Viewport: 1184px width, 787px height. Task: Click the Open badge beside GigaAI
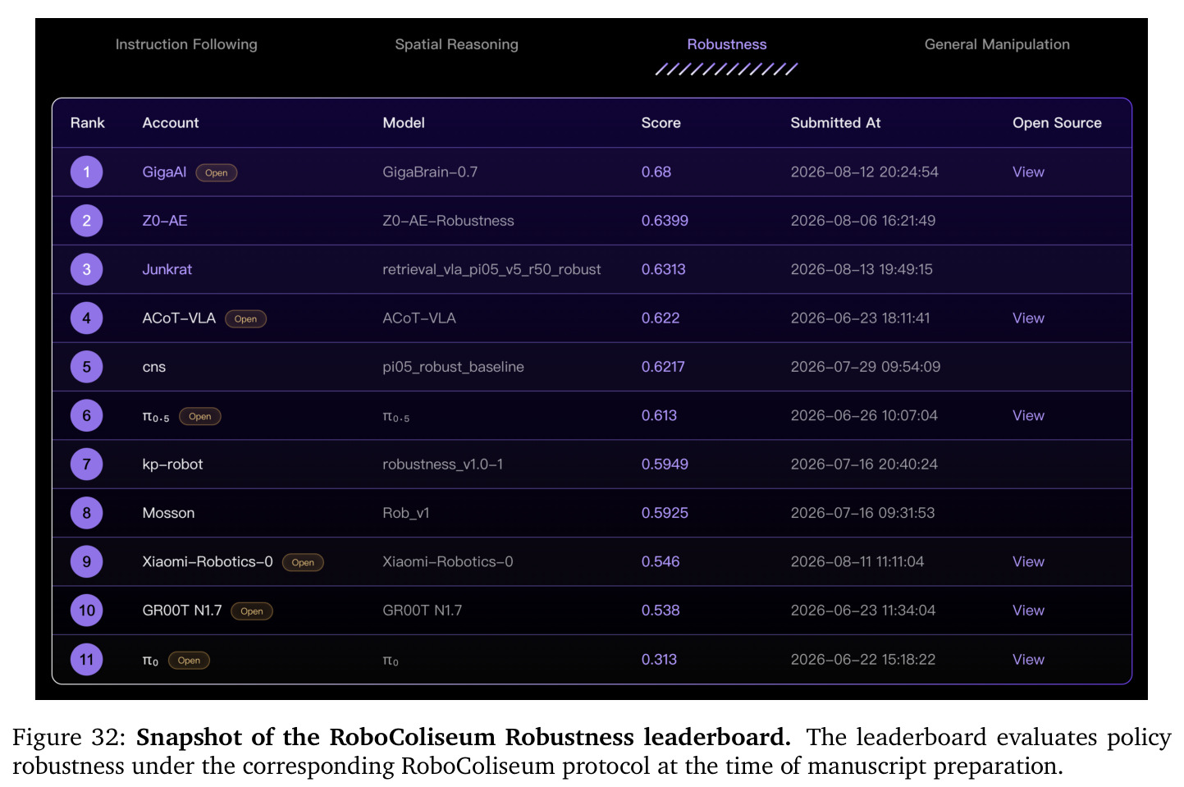(217, 173)
